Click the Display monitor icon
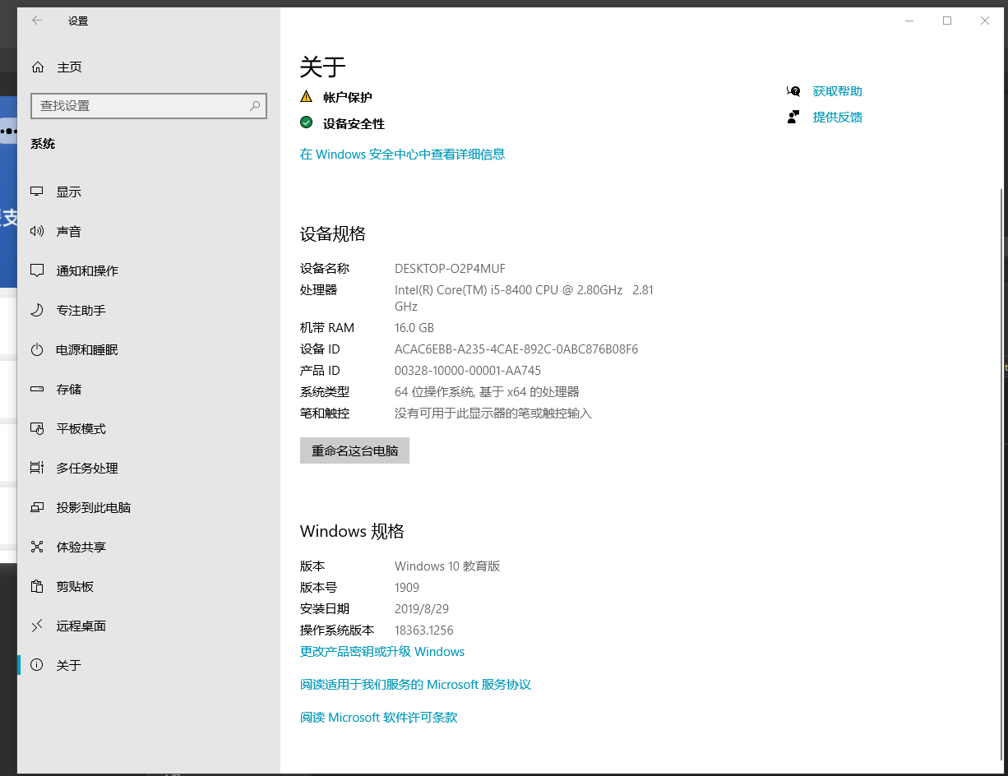Image resolution: width=1008 pixels, height=776 pixels. pos(37,192)
